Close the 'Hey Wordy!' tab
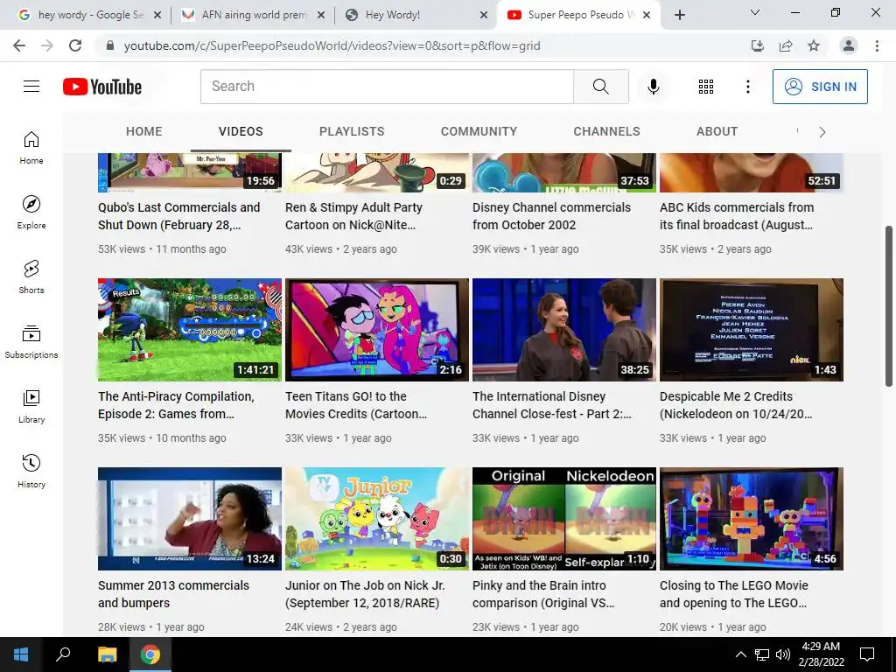Image resolution: width=896 pixels, height=672 pixels. pyautogui.click(x=483, y=15)
